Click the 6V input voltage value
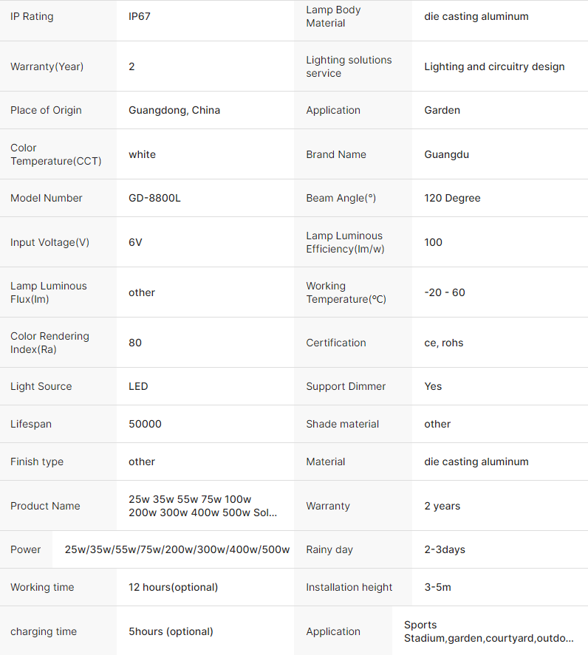The image size is (588, 655). point(135,242)
